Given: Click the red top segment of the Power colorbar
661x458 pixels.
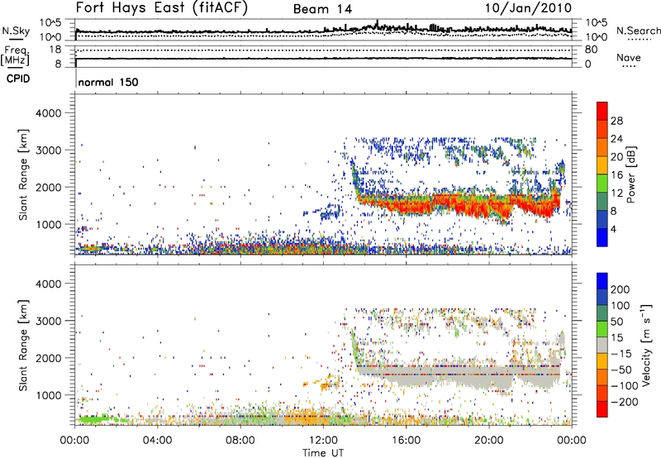Looking at the screenshot, I should 602,111.
